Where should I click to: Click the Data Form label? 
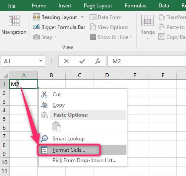coord(110,17)
